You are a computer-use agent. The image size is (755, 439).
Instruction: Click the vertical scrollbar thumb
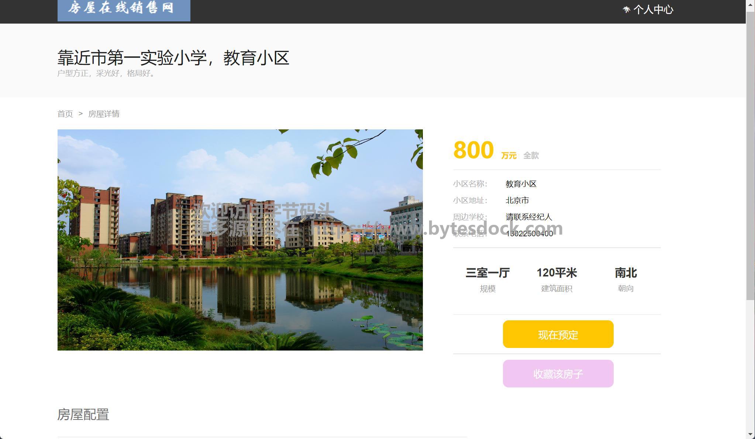click(750, 155)
